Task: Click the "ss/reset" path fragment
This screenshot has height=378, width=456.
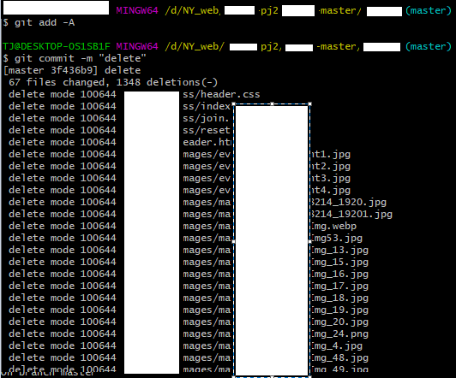Action: tap(207, 130)
